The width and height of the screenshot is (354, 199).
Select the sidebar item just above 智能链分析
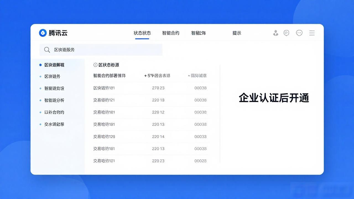54,88
